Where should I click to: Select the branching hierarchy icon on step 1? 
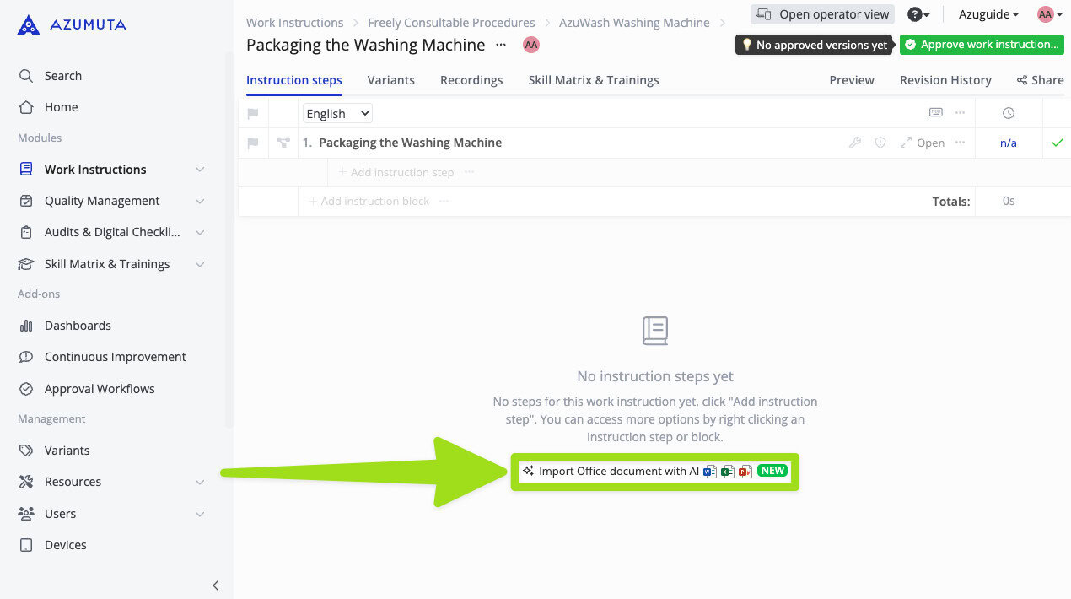[284, 143]
